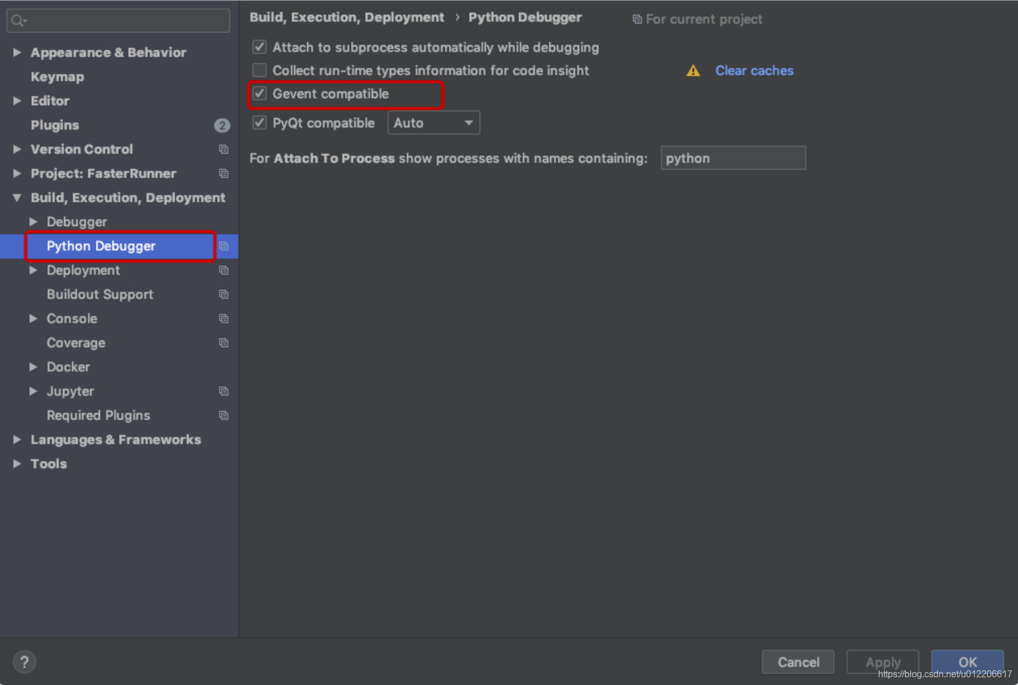
Task: Click the copy-settings icon beside Python Debugger
Action: tap(223, 246)
